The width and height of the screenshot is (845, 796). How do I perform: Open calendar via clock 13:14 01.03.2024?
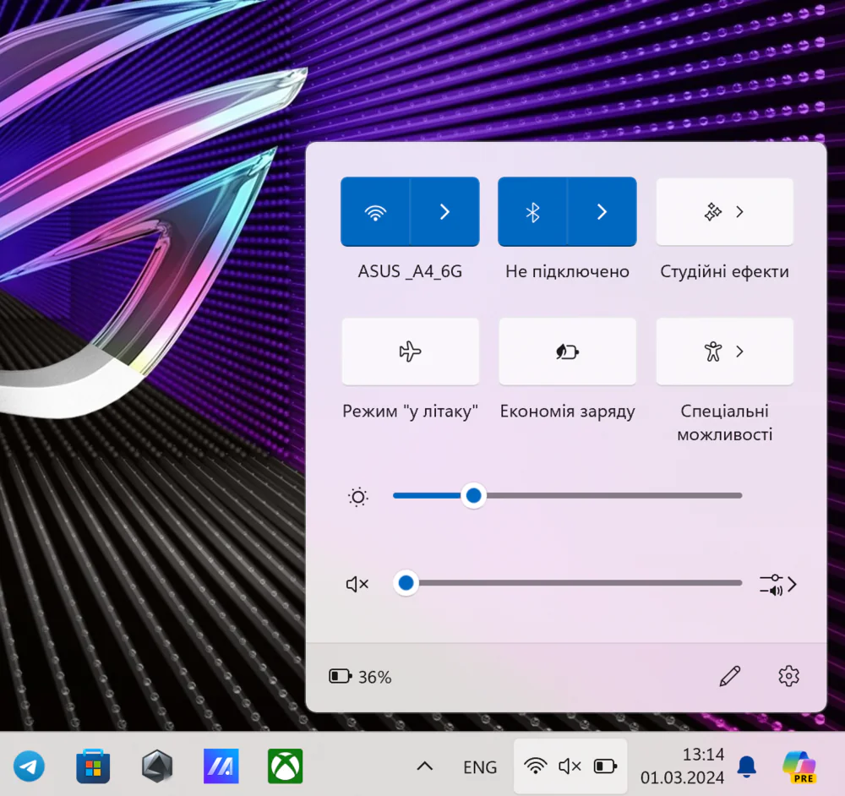pyautogui.click(x=682, y=766)
